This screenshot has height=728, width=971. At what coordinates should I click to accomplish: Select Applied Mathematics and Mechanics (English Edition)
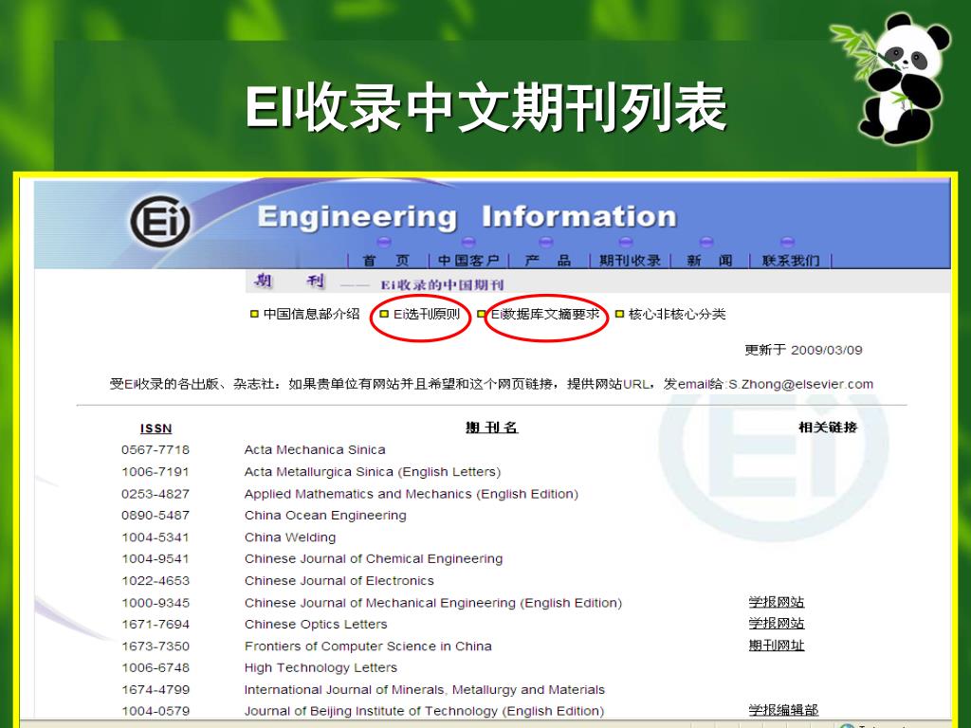point(412,494)
